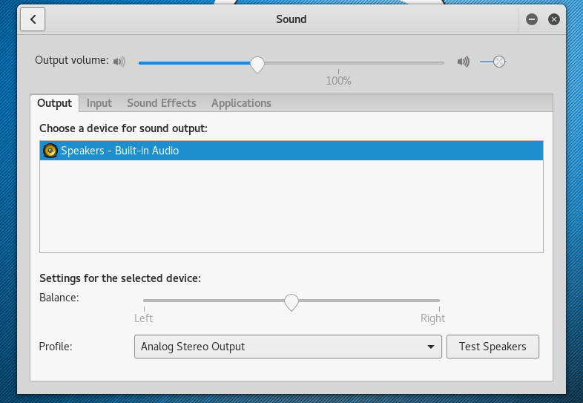Go back using the header arrow button
The height and width of the screenshot is (403, 583).
tap(33, 19)
